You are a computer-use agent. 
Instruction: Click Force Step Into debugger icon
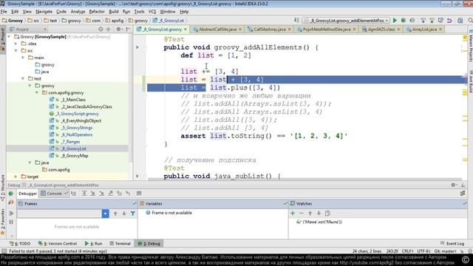point(102,194)
